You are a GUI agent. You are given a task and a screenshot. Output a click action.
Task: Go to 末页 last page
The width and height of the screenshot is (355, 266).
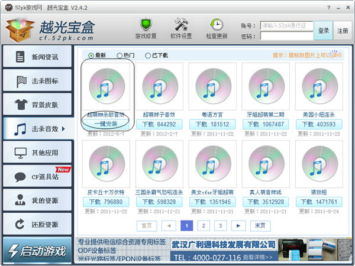click(260, 226)
